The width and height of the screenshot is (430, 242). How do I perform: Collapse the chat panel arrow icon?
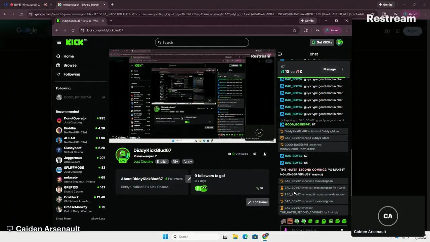280,54
